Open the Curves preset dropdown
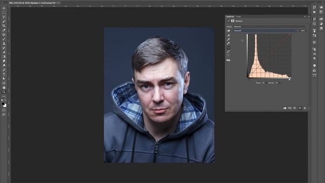 (270, 26)
